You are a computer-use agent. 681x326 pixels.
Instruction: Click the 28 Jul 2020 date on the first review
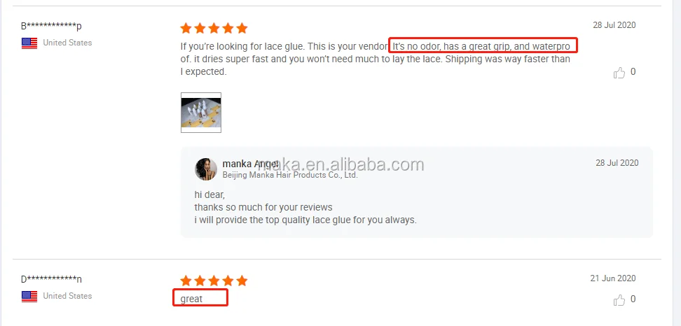tap(614, 25)
